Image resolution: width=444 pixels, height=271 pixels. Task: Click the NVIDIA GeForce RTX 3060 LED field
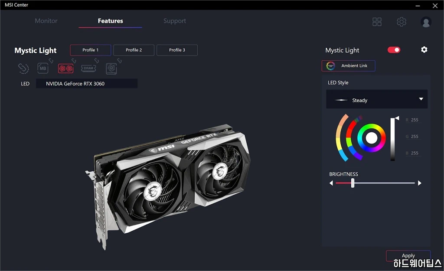87,84
